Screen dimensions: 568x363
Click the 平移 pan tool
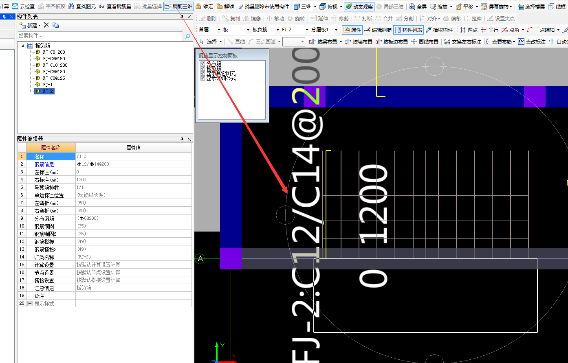tap(465, 7)
